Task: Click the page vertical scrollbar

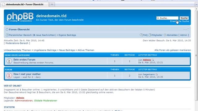Action: (x=196, y=55)
